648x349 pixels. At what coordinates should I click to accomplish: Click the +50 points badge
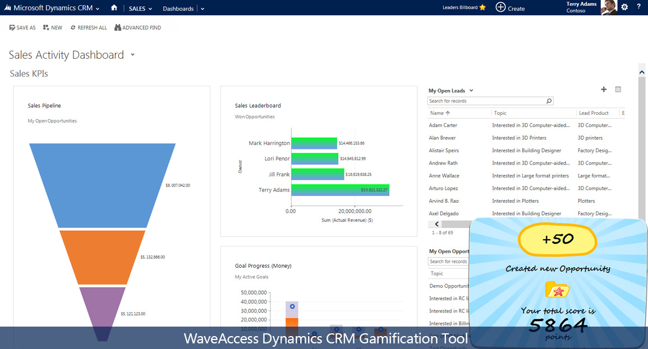[x=558, y=240]
